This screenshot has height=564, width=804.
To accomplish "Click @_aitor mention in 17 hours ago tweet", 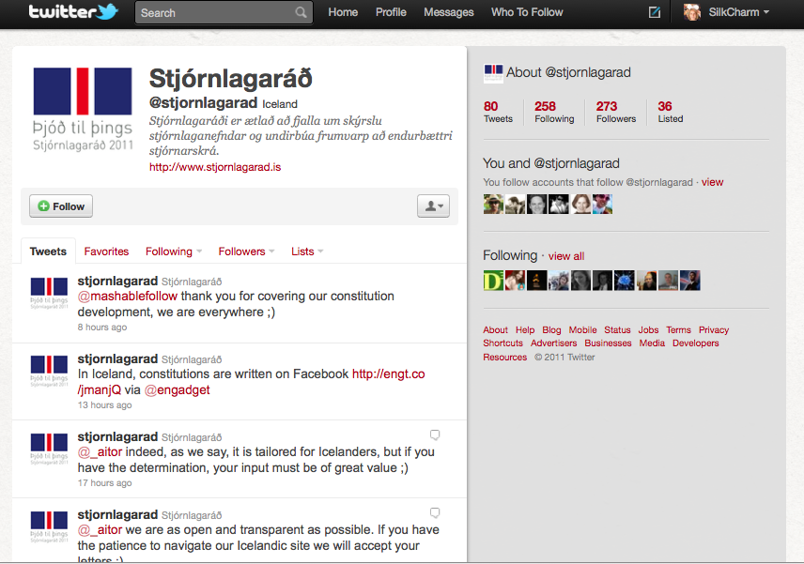I will click(100, 451).
